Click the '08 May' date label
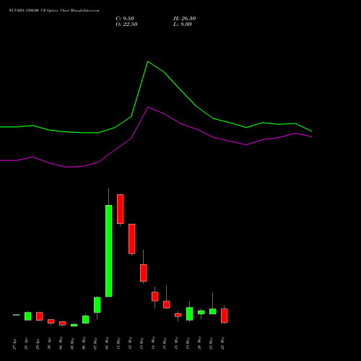Image resolution: width=361 pixels, height=361 pixels. [107, 343]
